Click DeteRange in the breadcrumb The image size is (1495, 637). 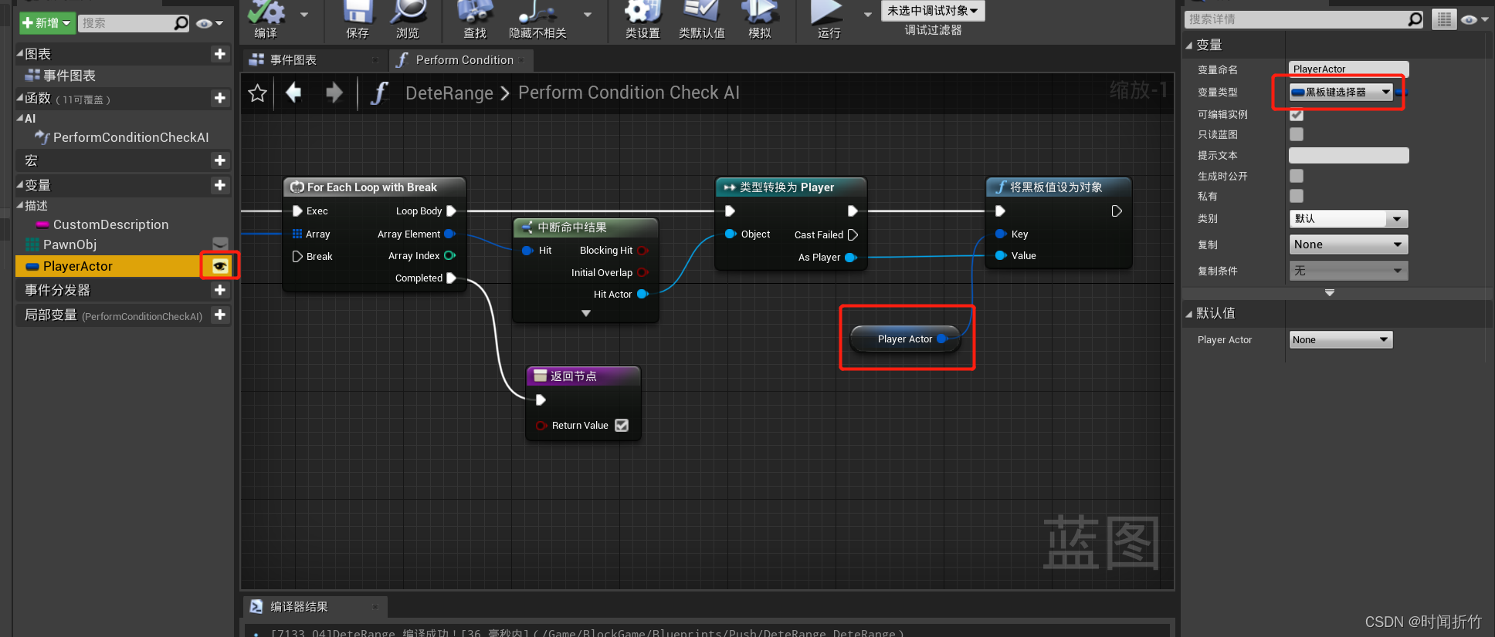point(449,93)
